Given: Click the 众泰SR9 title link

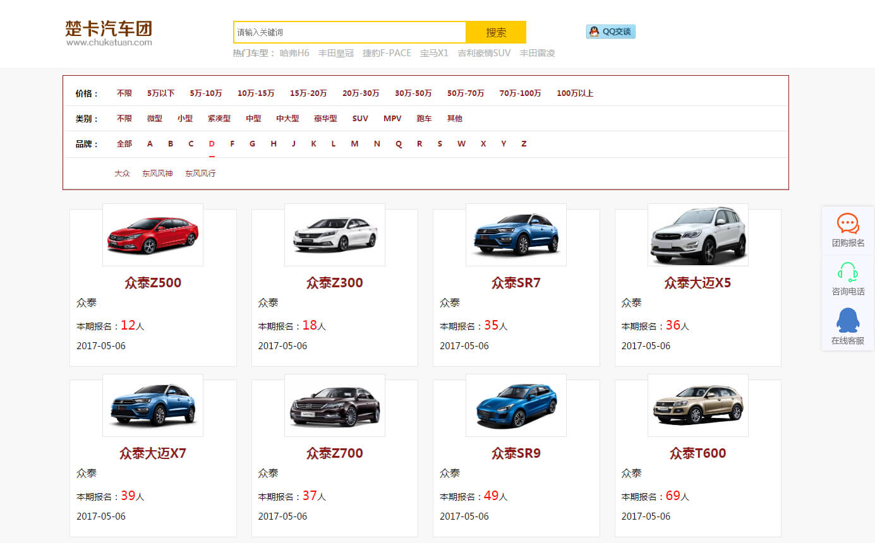Looking at the screenshot, I should click(x=516, y=453).
